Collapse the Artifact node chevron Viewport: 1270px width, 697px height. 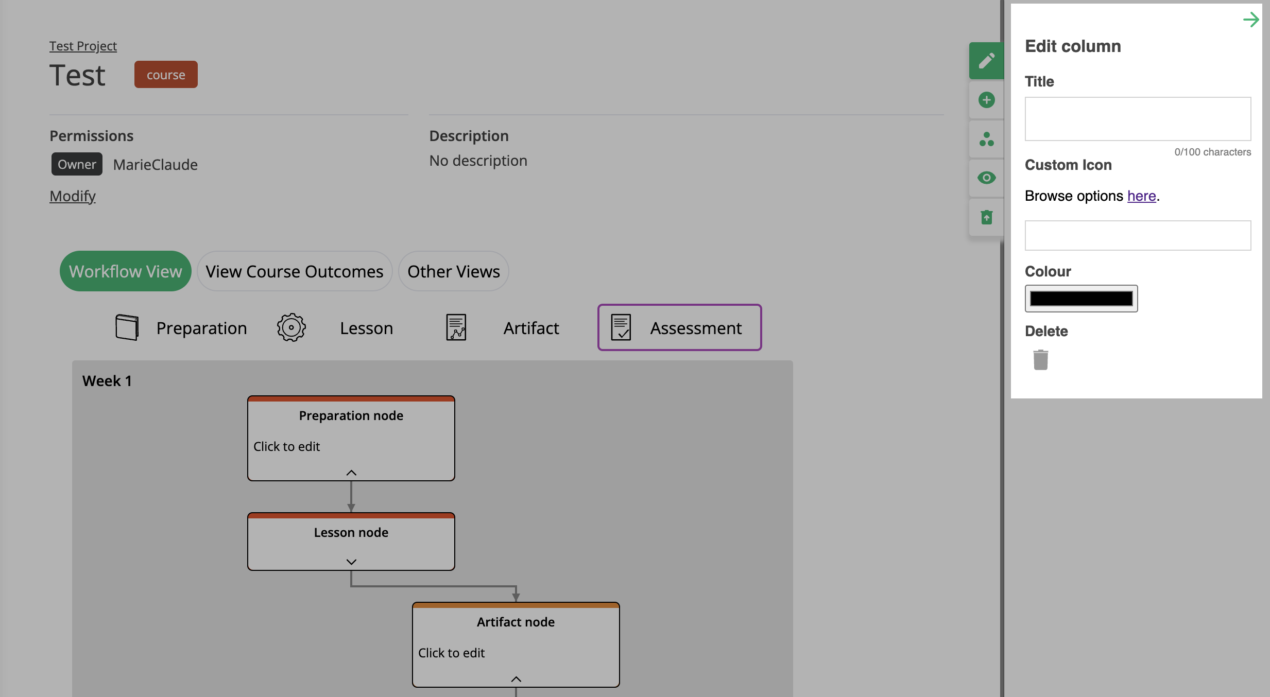coord(516,679)
